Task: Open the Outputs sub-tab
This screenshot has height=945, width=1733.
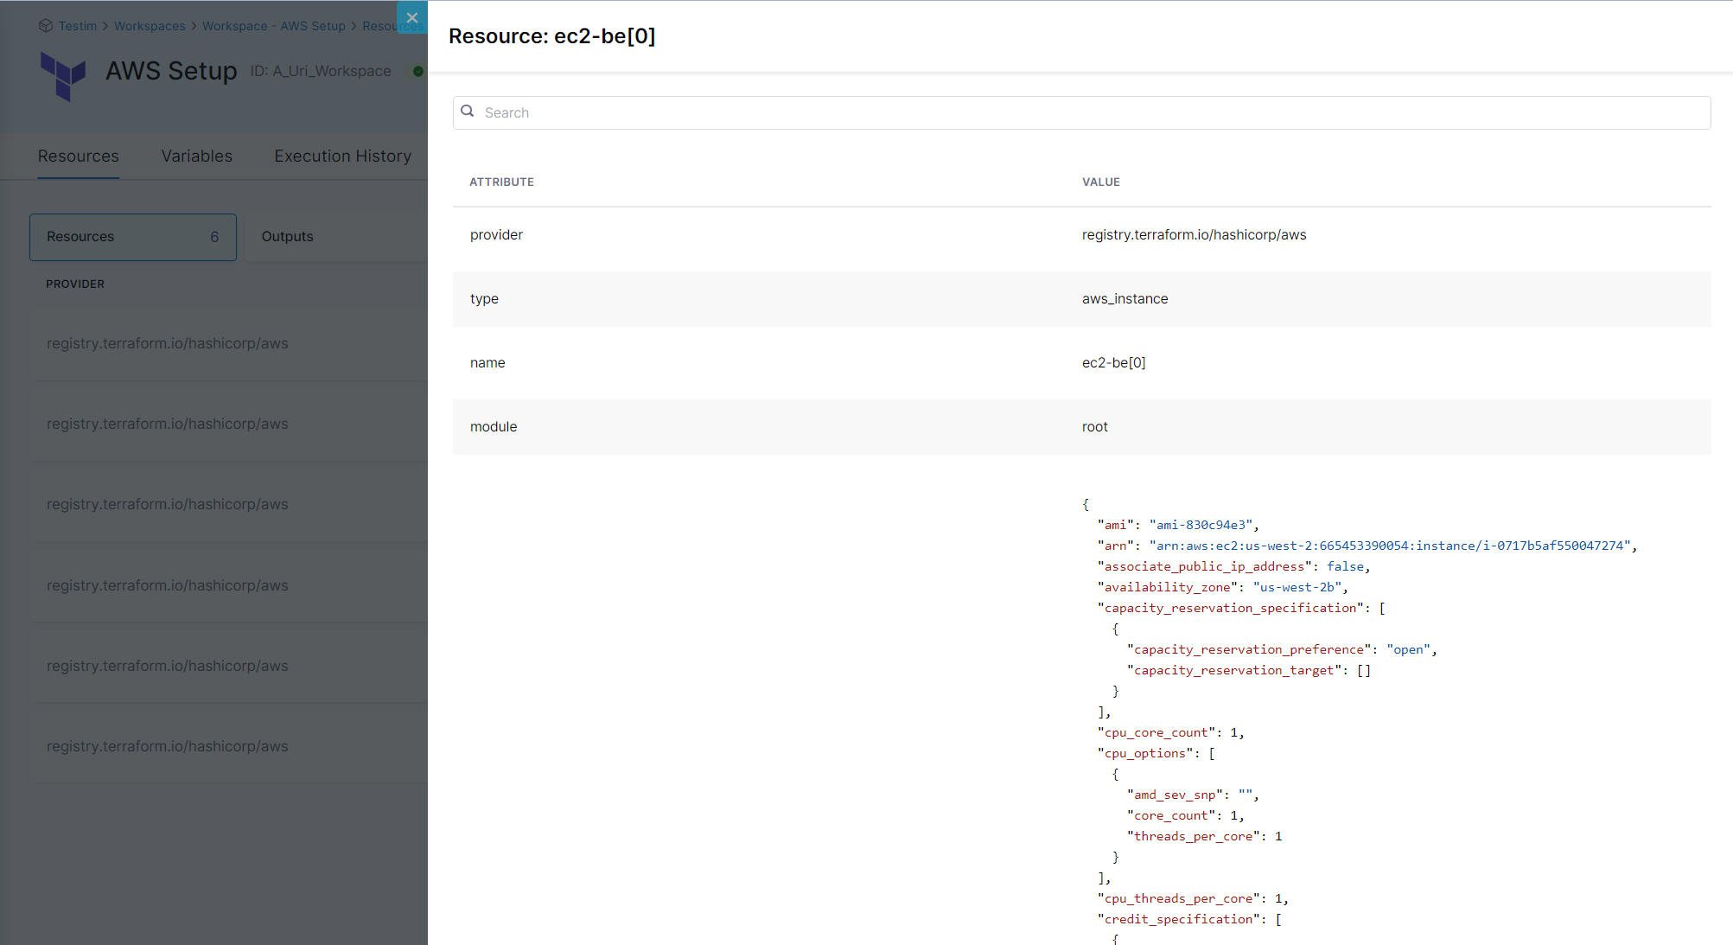Action: 288,237
